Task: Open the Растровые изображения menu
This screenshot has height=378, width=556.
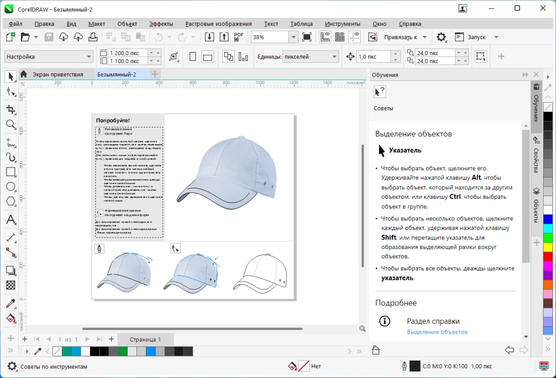Action: click(x=218, y=24)
